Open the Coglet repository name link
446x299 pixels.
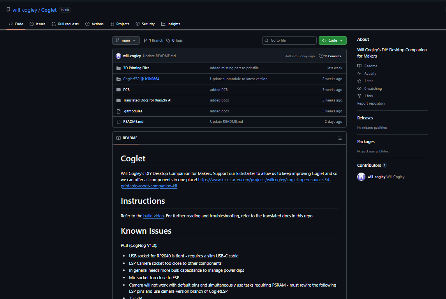(49, 10)
